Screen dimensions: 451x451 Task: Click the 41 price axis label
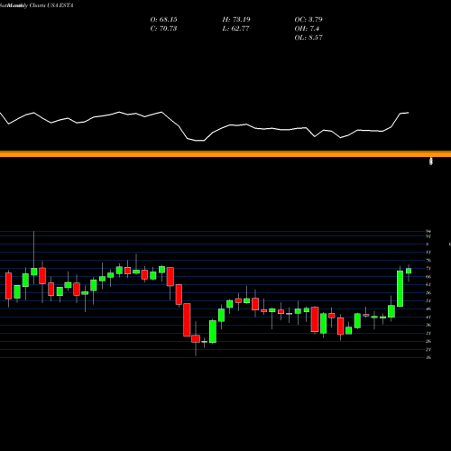tap(428, 317)
